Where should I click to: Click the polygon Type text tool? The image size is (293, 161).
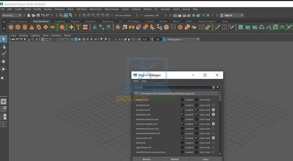click(78, 27)
